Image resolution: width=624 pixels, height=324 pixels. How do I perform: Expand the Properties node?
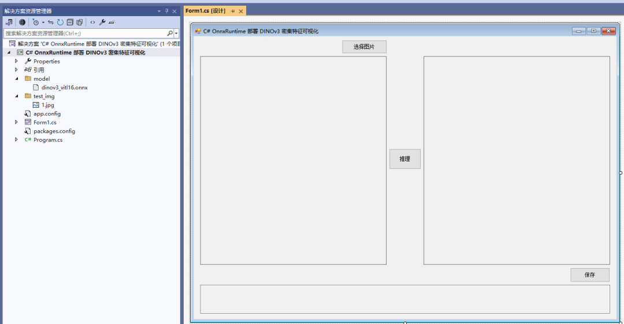16,61
